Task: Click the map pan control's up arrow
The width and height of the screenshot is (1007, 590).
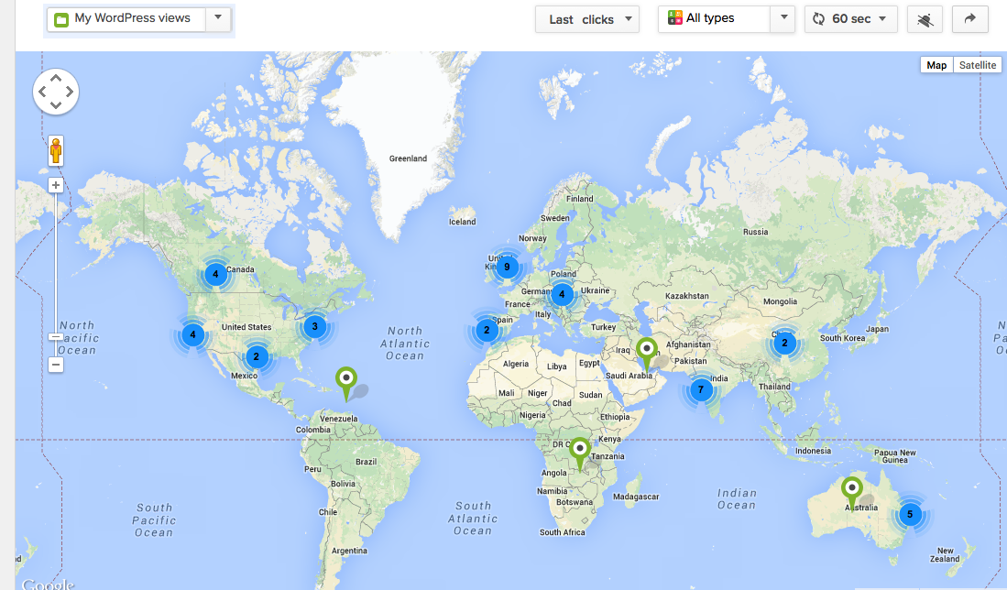Action: (56, 79)
